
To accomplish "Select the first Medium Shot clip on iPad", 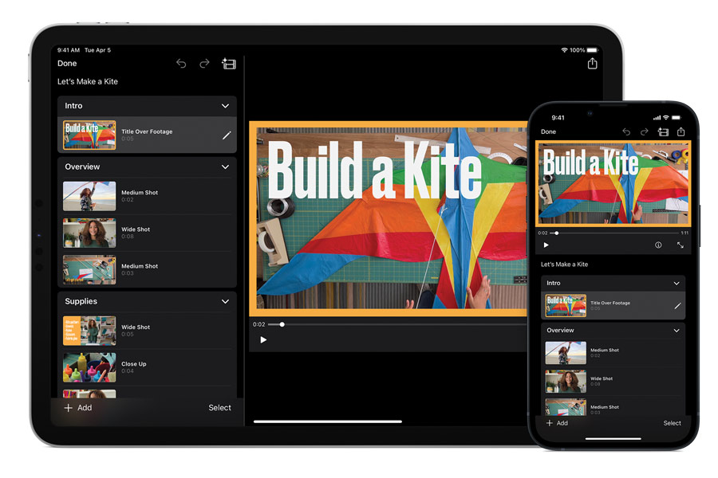I will tap(147, 196).
